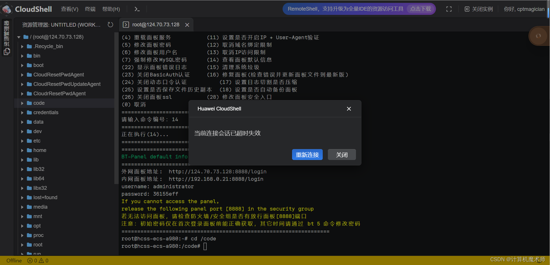Click the http://124.70.73.128:8888/login address text
Screen dimensions: 550x265
point(218,172)
